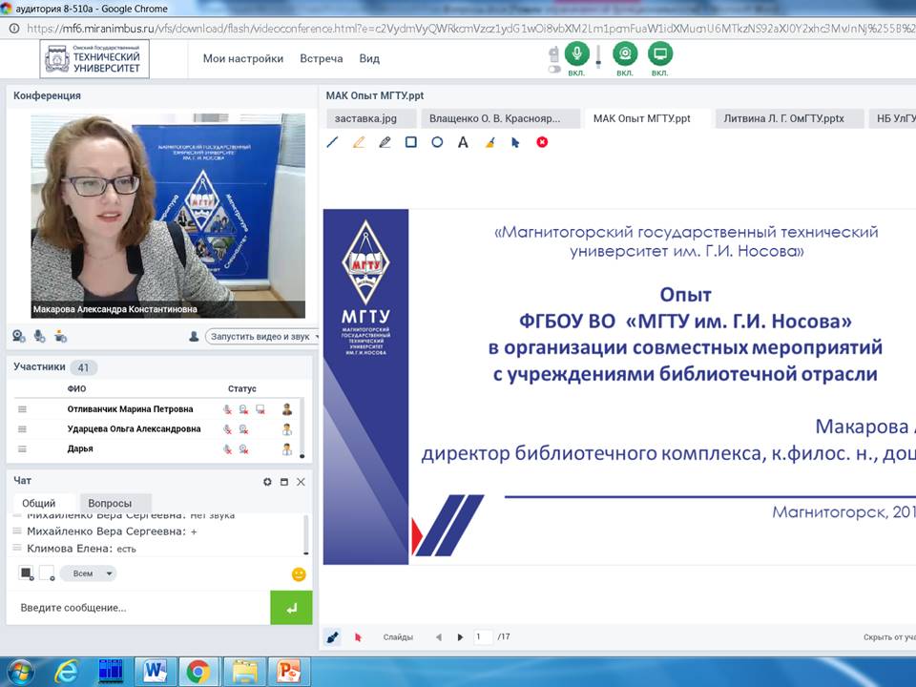Open row menu for Отливанчик Марина Петровна
Image resolution: width=916 pixels, height=687 pixels.
[x=22, y=409]
